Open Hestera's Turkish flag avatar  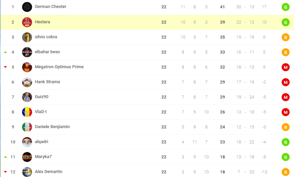coord(27,22)
